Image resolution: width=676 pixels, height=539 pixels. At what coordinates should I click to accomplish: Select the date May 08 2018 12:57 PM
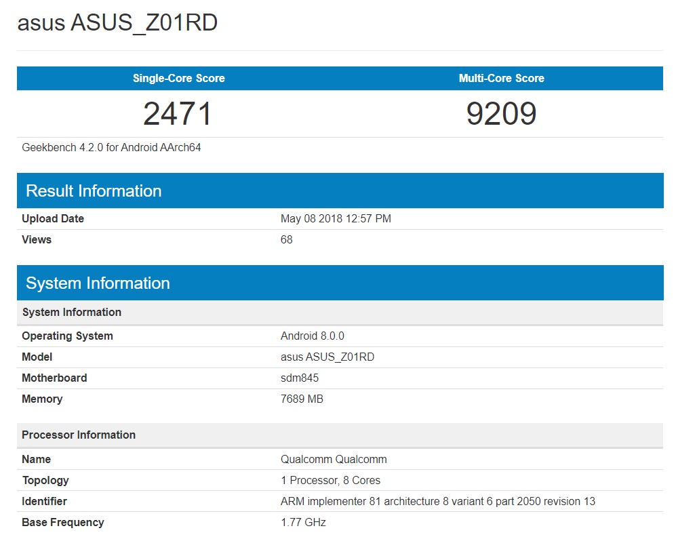click(x=336, y=218)
